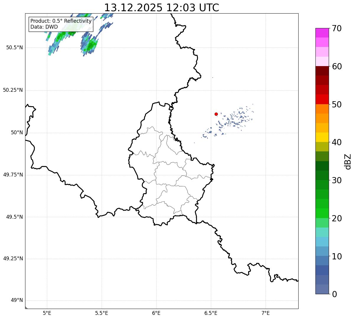Click the "Data: DWD" label

coord(44,27)
